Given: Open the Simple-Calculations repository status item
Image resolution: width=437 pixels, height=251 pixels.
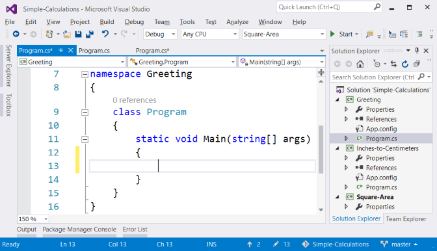Looking at the screenshot, I should tap(336, 244).
